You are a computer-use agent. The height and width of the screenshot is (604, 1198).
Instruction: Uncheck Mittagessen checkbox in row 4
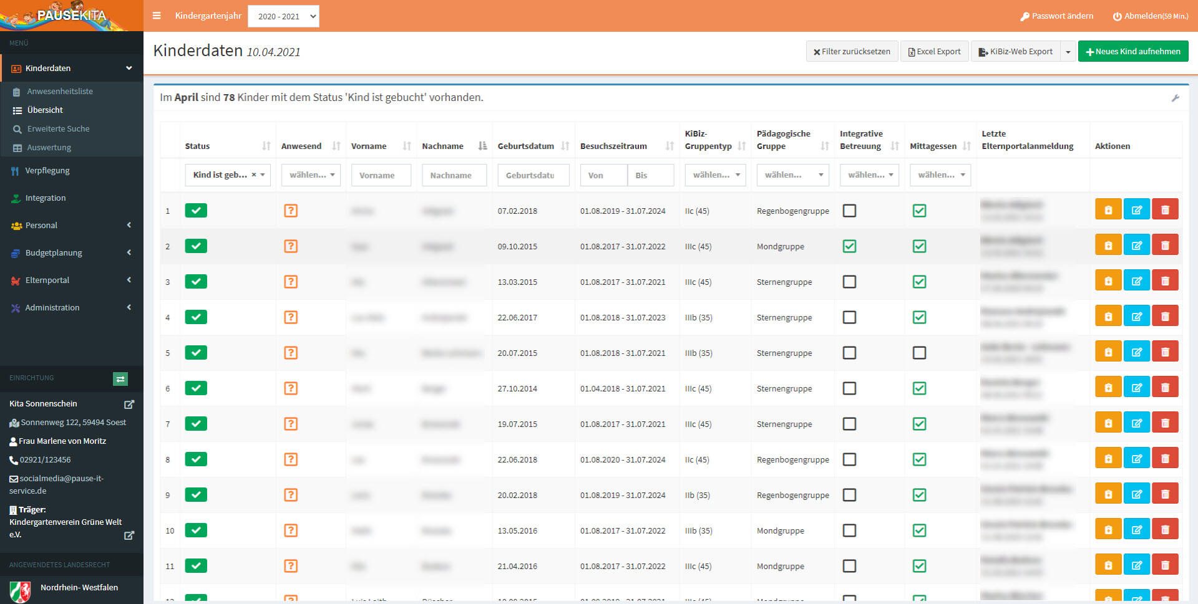pos(919,317)
